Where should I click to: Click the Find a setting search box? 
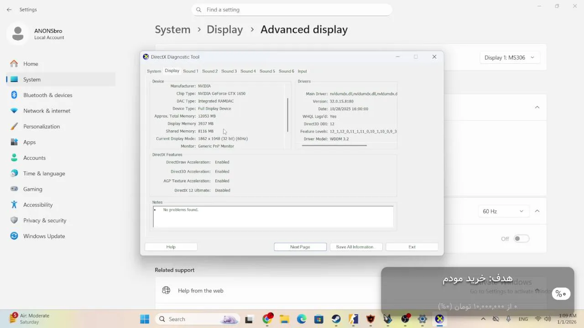[x=292, y=10]
